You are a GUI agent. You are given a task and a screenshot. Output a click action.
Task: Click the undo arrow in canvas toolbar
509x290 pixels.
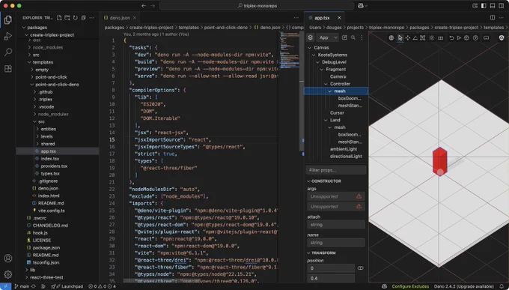point(451,38)
